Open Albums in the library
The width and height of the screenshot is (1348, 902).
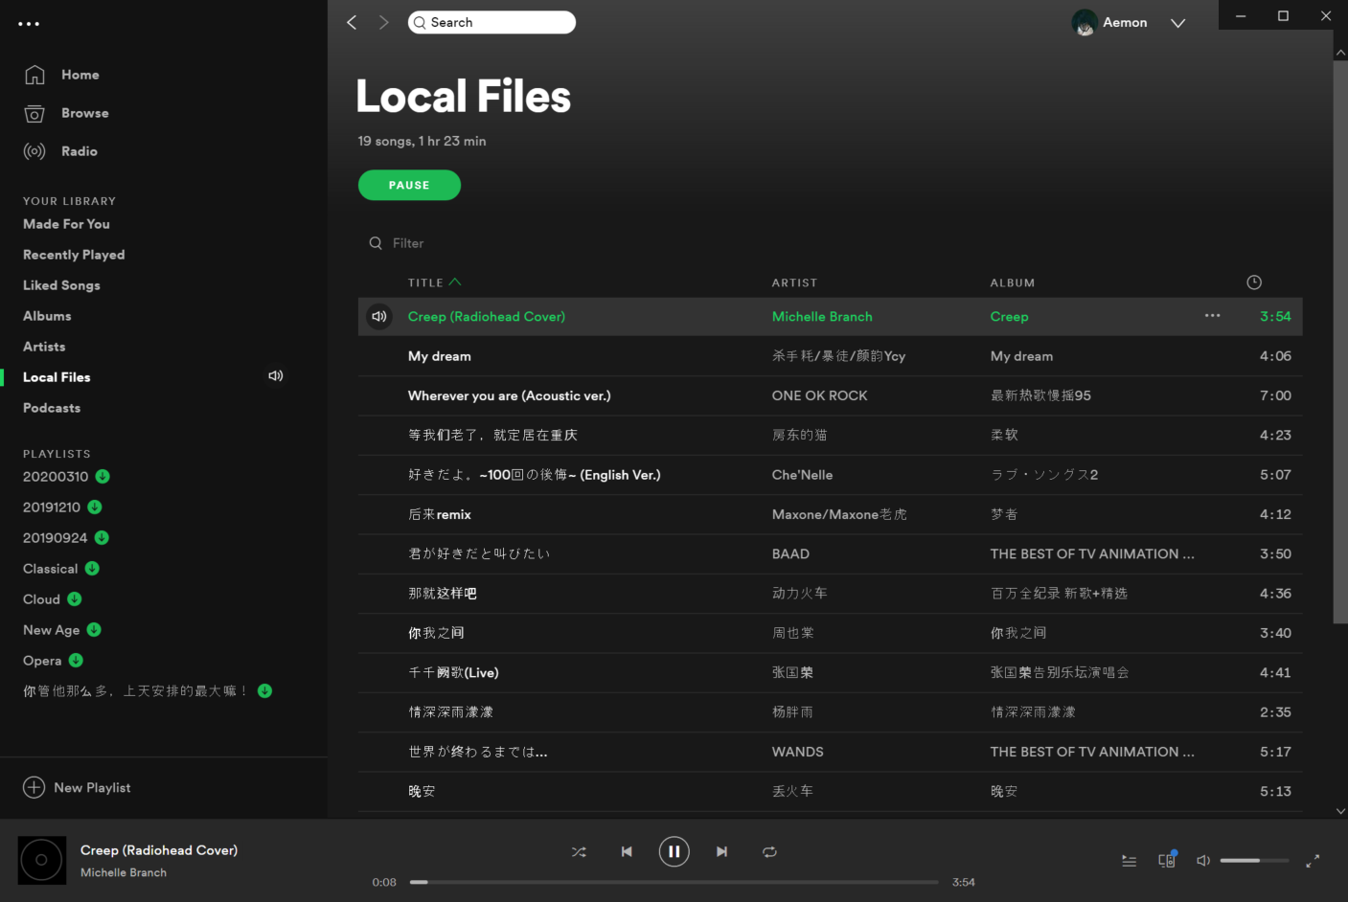pyautogui.click(x=47, y=316)
